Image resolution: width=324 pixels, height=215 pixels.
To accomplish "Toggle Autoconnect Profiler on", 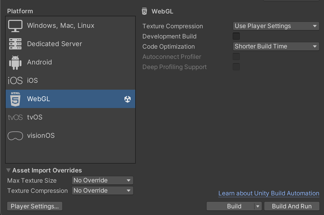I will point(236,57).
